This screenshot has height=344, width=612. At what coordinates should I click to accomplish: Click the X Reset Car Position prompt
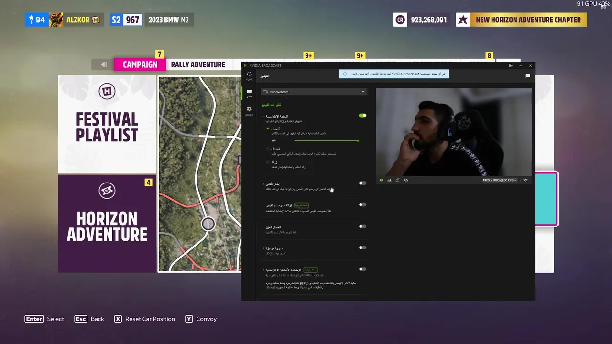click(144, 319)
